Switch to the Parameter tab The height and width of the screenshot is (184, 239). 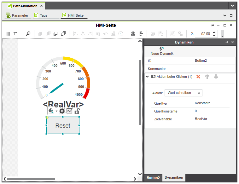pos(17,15)
